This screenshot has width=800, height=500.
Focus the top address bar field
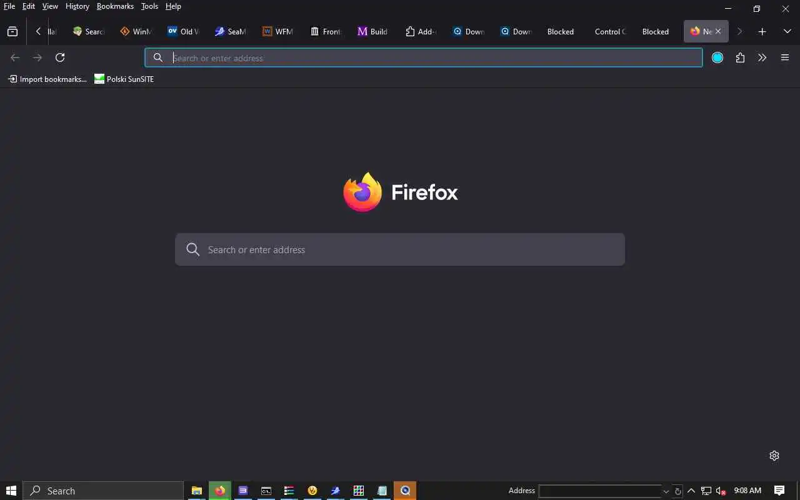pos(424,57)
